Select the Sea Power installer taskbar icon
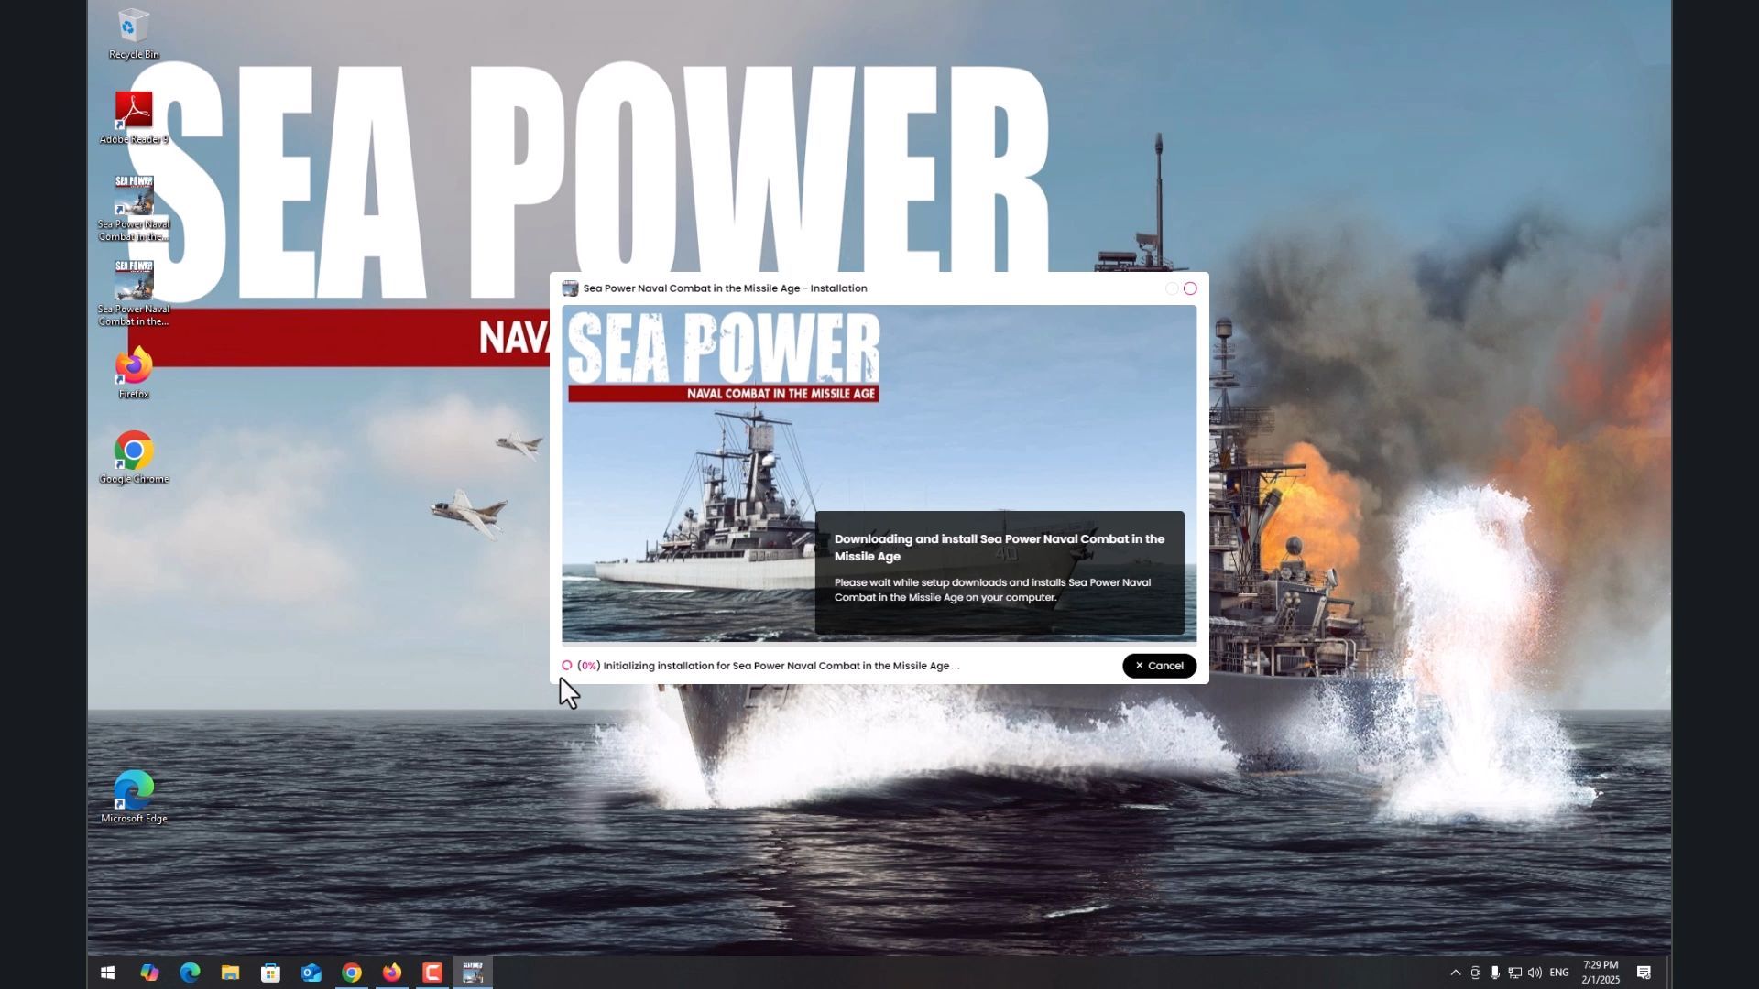Image resolution: width=1759 pixels, height=989 pixels. coord(473,973)
